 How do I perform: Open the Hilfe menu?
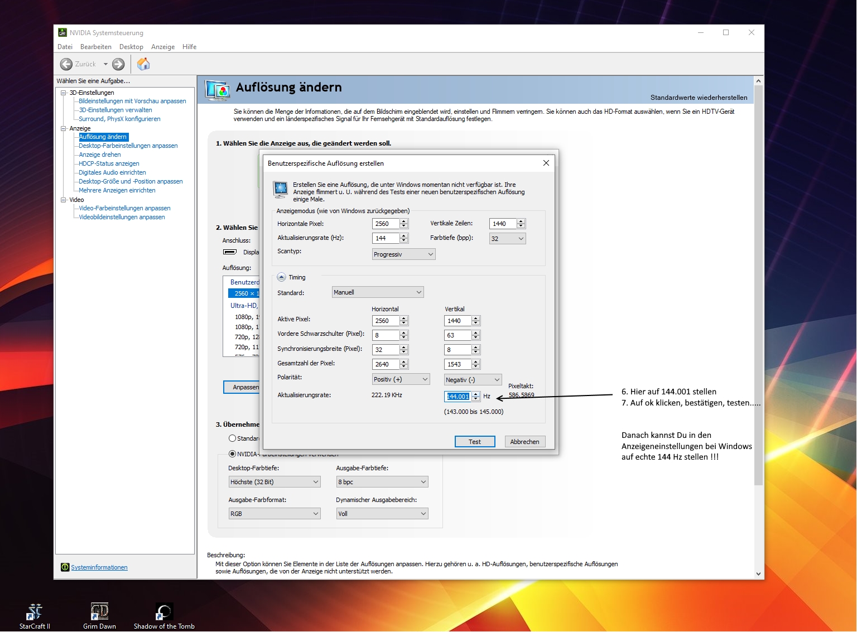pos(189,47)
